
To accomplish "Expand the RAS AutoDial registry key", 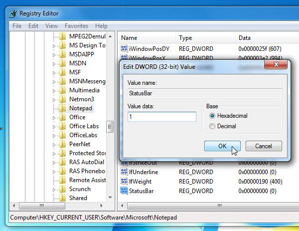I will point(55,162).
